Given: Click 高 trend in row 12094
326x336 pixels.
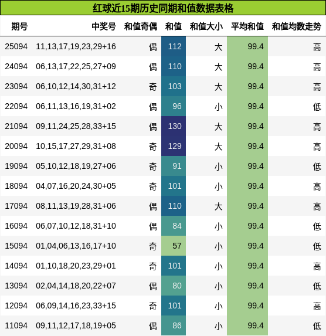Looking at the screenshot, I should 317,306.
